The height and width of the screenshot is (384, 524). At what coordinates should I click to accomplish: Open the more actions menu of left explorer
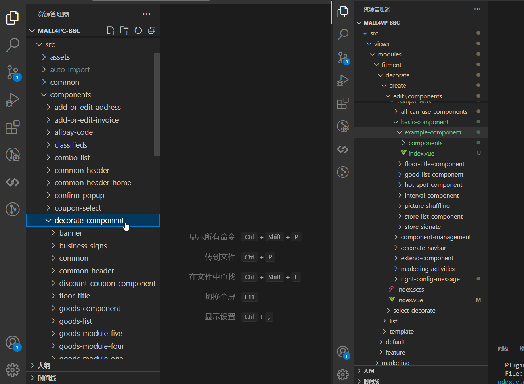147,14
